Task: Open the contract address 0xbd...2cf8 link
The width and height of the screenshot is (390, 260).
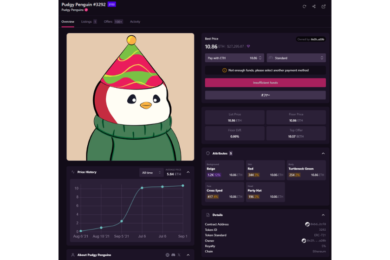Action: click(318, 224)
